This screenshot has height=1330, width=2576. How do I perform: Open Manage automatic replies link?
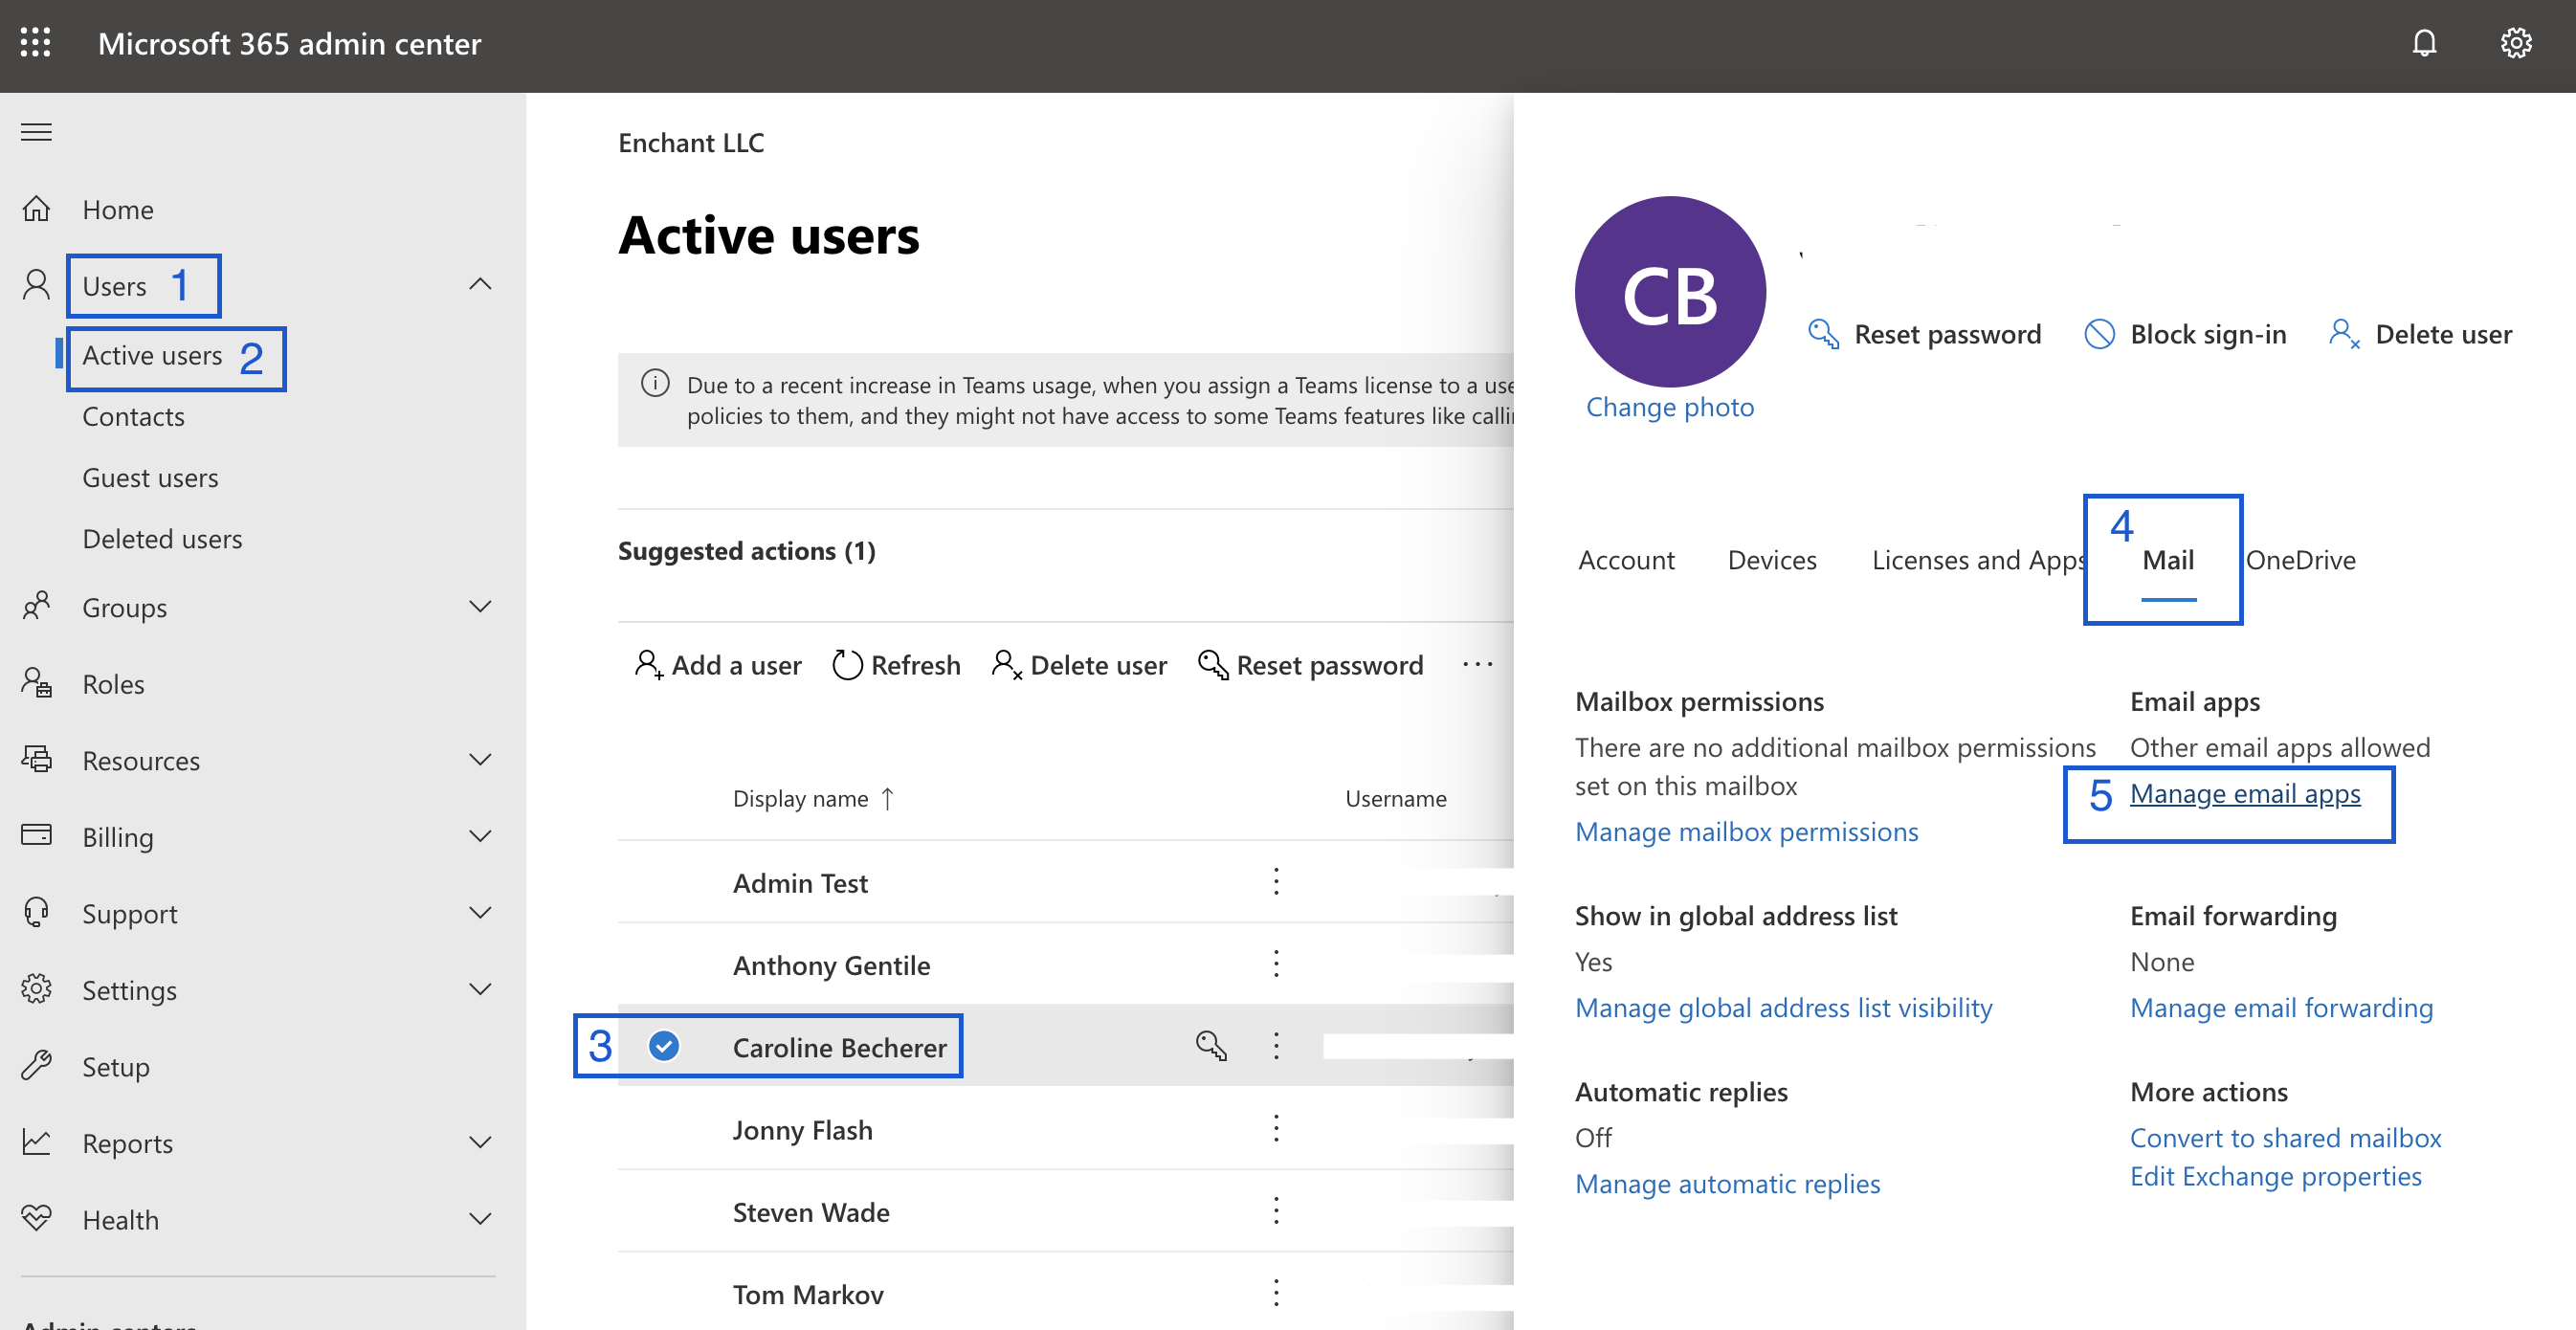coord(1727,1183)
